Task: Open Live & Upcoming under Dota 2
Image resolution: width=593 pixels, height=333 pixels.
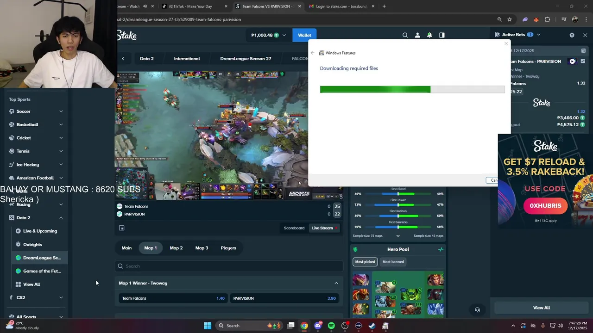Action: 40,231
